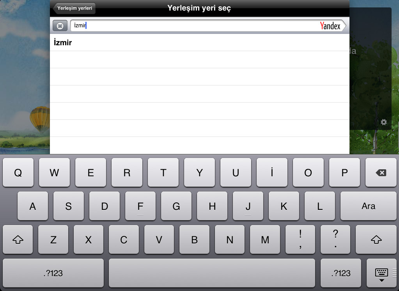Hide keyboard using keyboard dismiss key
The width and height of the screenshot is (399, 291).
tap(381, 273)
